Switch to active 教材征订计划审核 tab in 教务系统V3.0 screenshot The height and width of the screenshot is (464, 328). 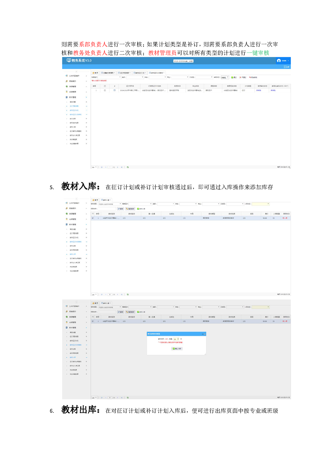pyautogui.click(x=158, y=72)
